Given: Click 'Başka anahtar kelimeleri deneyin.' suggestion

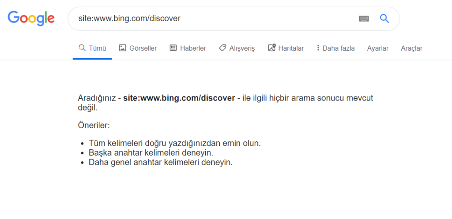Looking at the screenshot, I should point(151,152).
